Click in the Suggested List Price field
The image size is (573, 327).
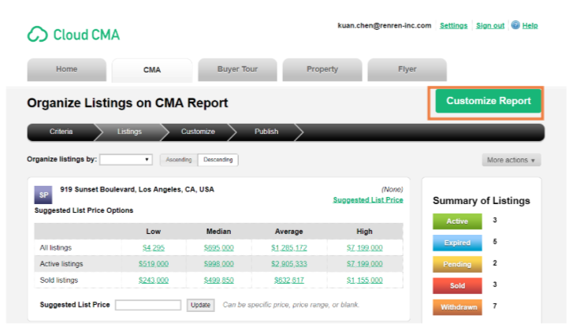click(x=148, y=305)
